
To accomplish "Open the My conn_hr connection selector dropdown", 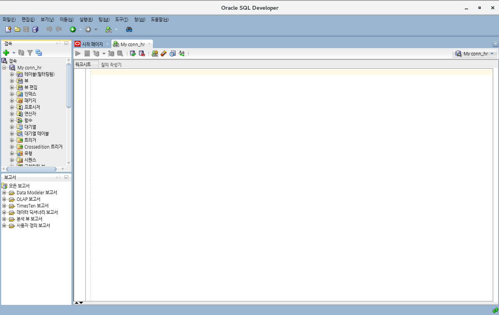I will 475,54.
